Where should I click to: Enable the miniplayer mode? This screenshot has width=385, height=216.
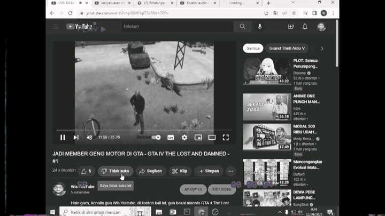coord(198,138)
